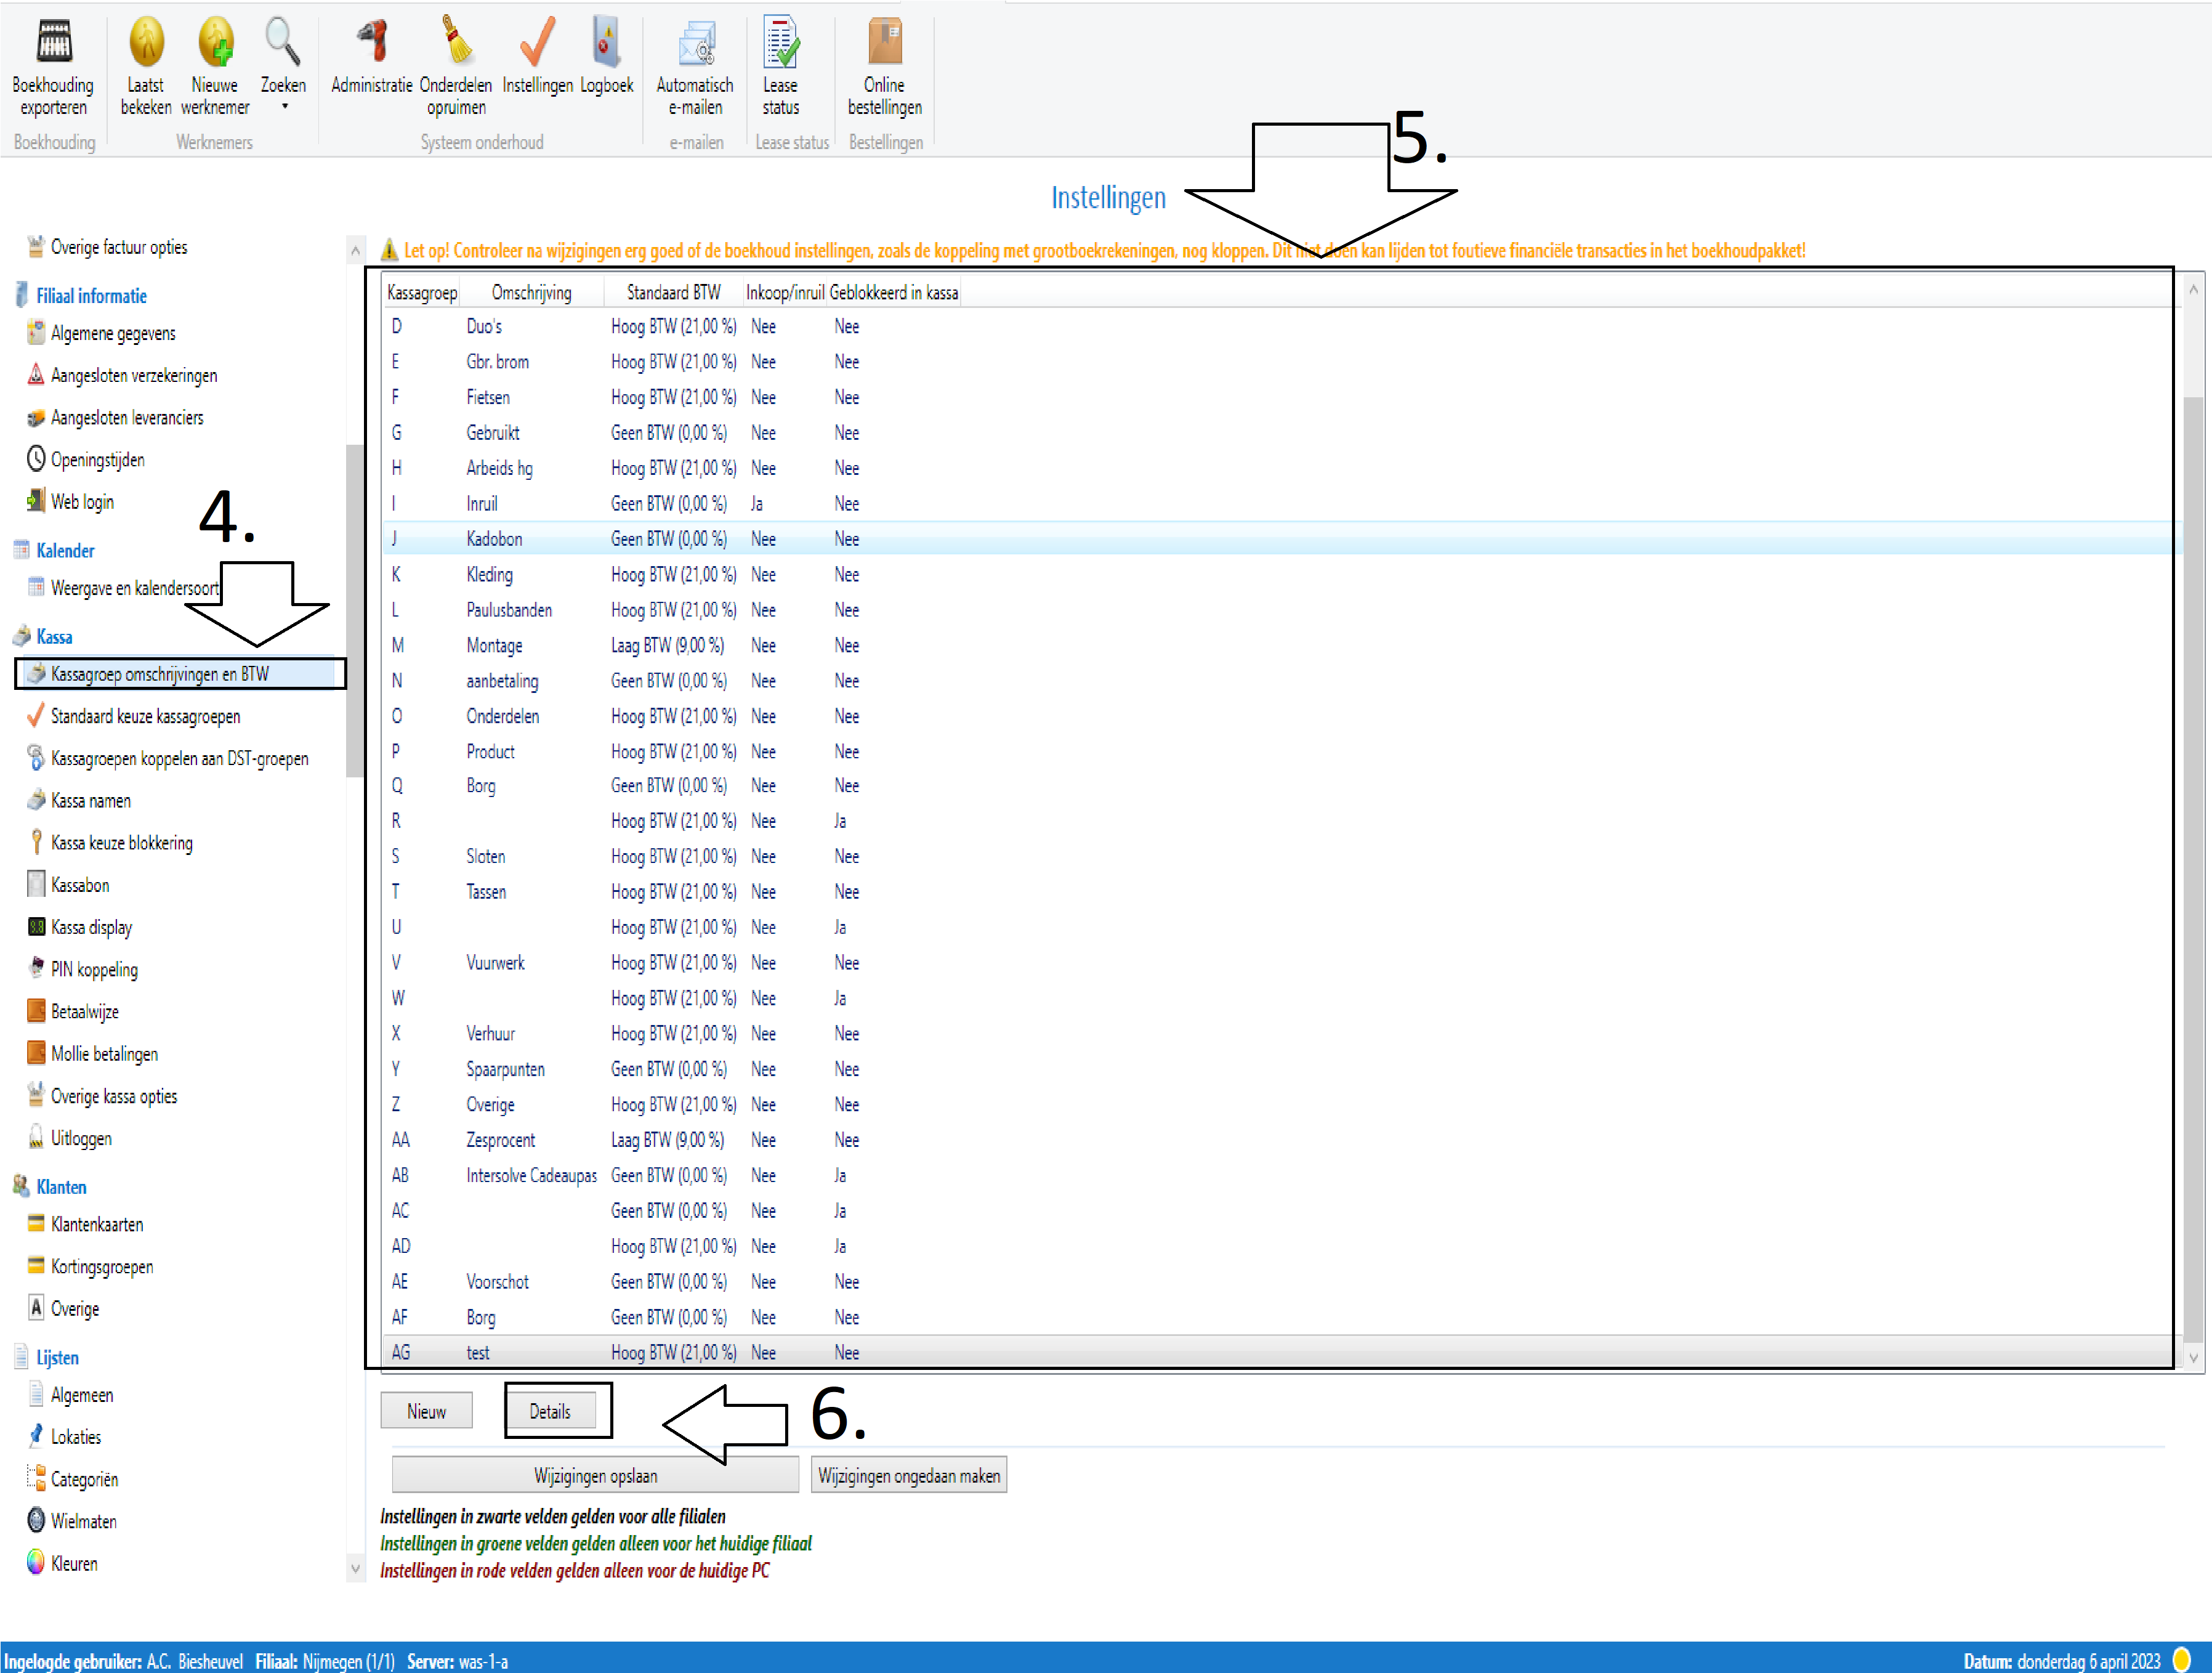Click the Nieuw button
Screen dimensions: 2212x1673
pyautogui.click(x=426, y=1411)
